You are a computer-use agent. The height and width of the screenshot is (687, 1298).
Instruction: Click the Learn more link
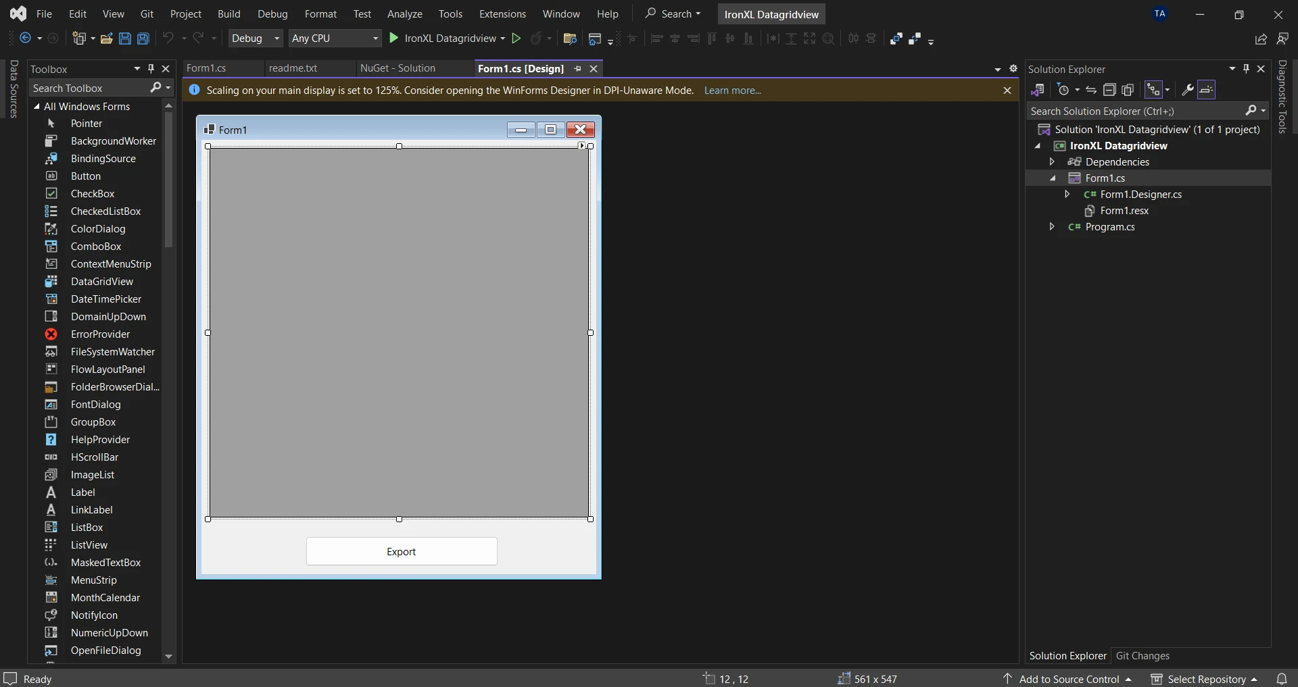tap(732, 91)
